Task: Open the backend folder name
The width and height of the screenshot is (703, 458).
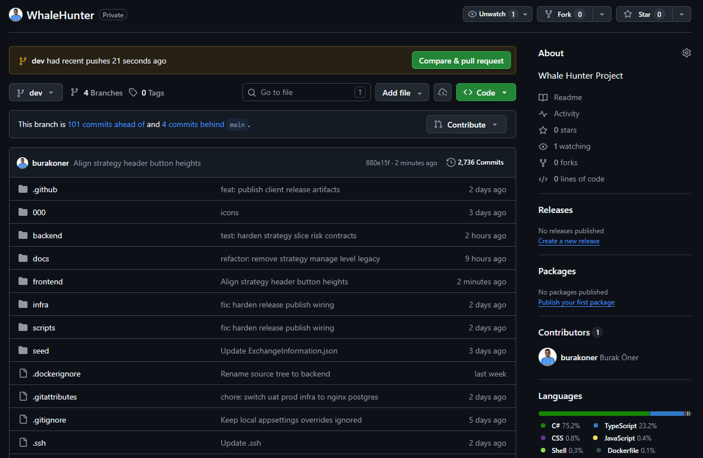Action: [47, 235]
